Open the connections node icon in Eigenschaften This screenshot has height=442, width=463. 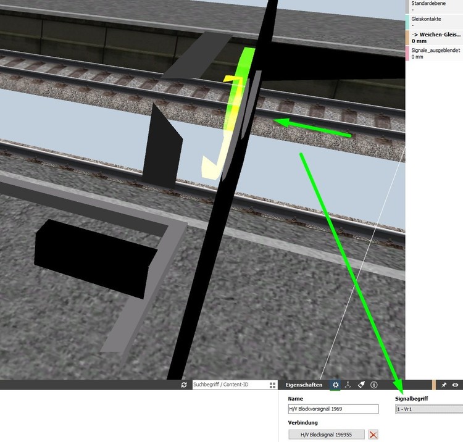click(x=348, y=385)
